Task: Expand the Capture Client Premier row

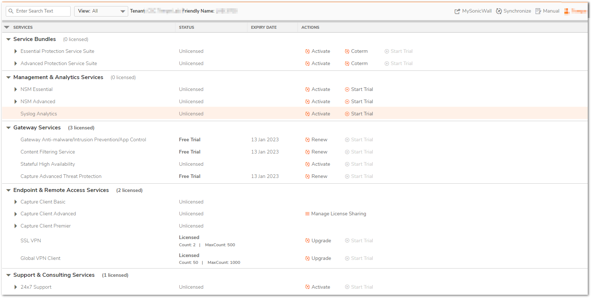Action: (15, 226)
